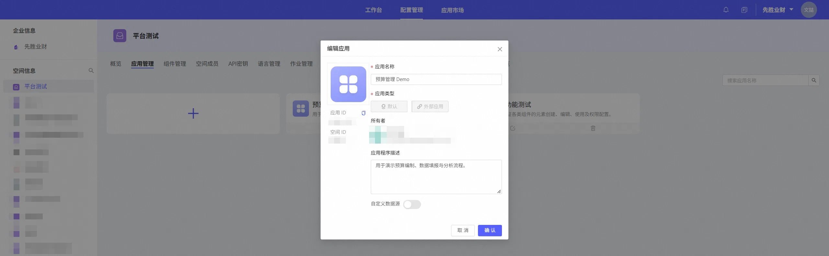Switch to the 语言管理 tab

click(269, 64)
